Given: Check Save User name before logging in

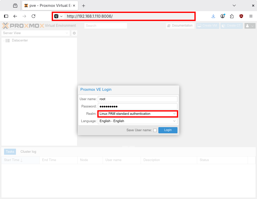Looking at the screenshot, I should pyautogui.click(x=155, y=130).
